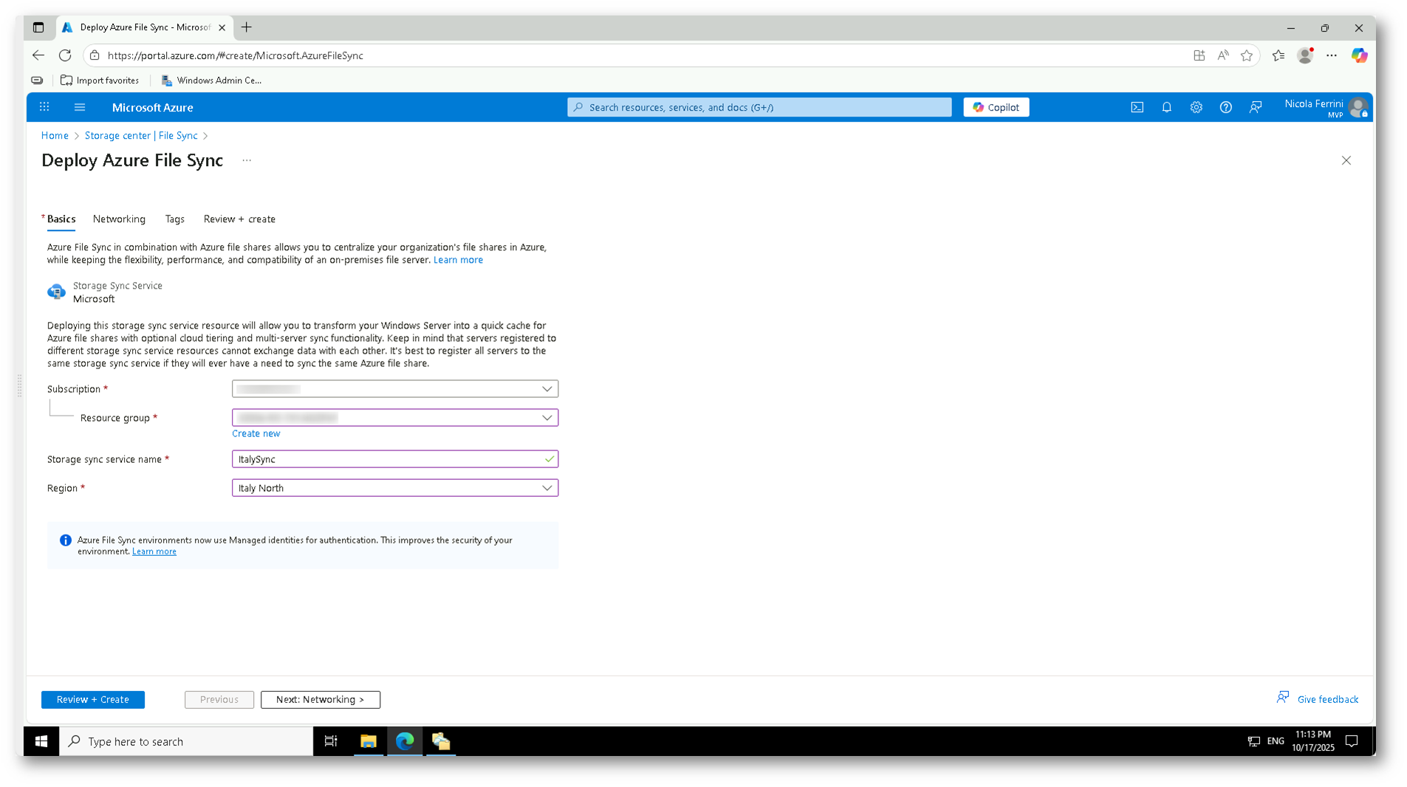The height and width of the screenshot is (787, 1407).
Task: Launch Copilot from the Edge toolbar
Action: [x=1359, y=55]
